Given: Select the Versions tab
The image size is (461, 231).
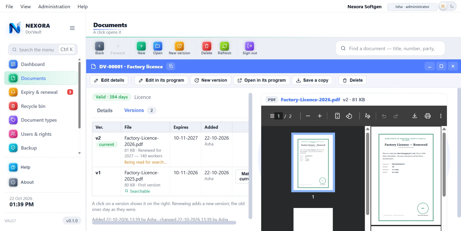Looking at the screenshot, I should point(140,110).
